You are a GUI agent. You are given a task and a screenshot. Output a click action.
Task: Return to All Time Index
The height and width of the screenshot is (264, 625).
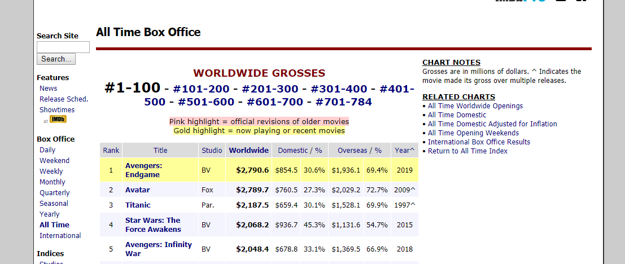(x=467, y=151)
